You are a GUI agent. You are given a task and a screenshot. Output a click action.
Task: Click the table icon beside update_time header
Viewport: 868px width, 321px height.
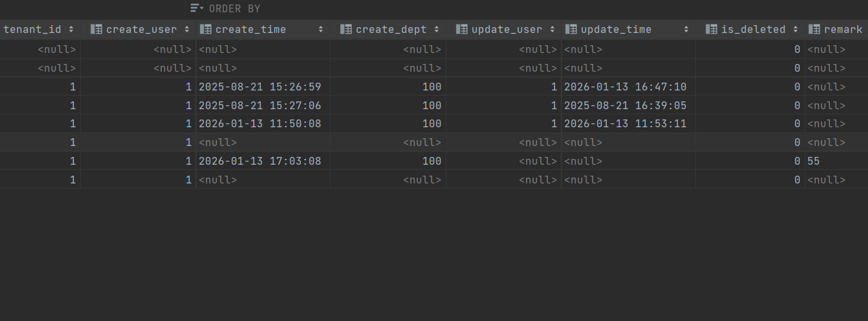click(x=571, y=29)
